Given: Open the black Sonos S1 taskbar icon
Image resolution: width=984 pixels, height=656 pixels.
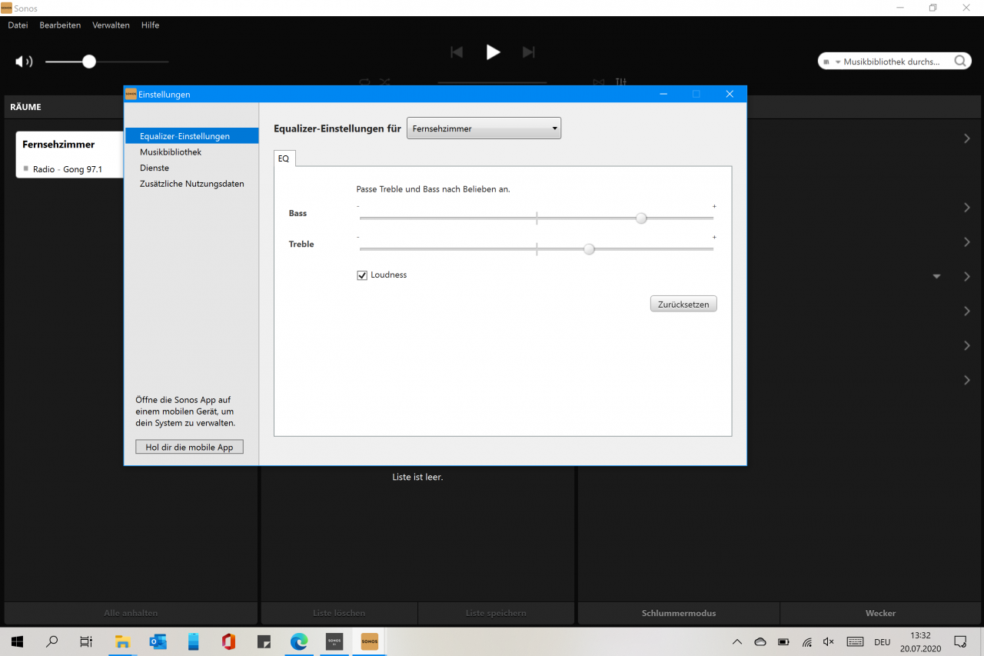Looking at the screenshot, I should tap(334, 641).
